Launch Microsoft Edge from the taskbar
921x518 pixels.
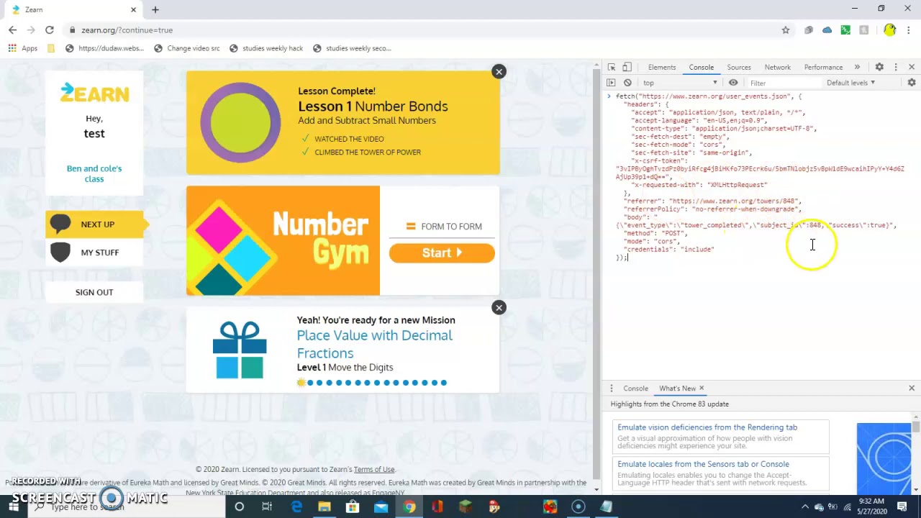[296, 506]
